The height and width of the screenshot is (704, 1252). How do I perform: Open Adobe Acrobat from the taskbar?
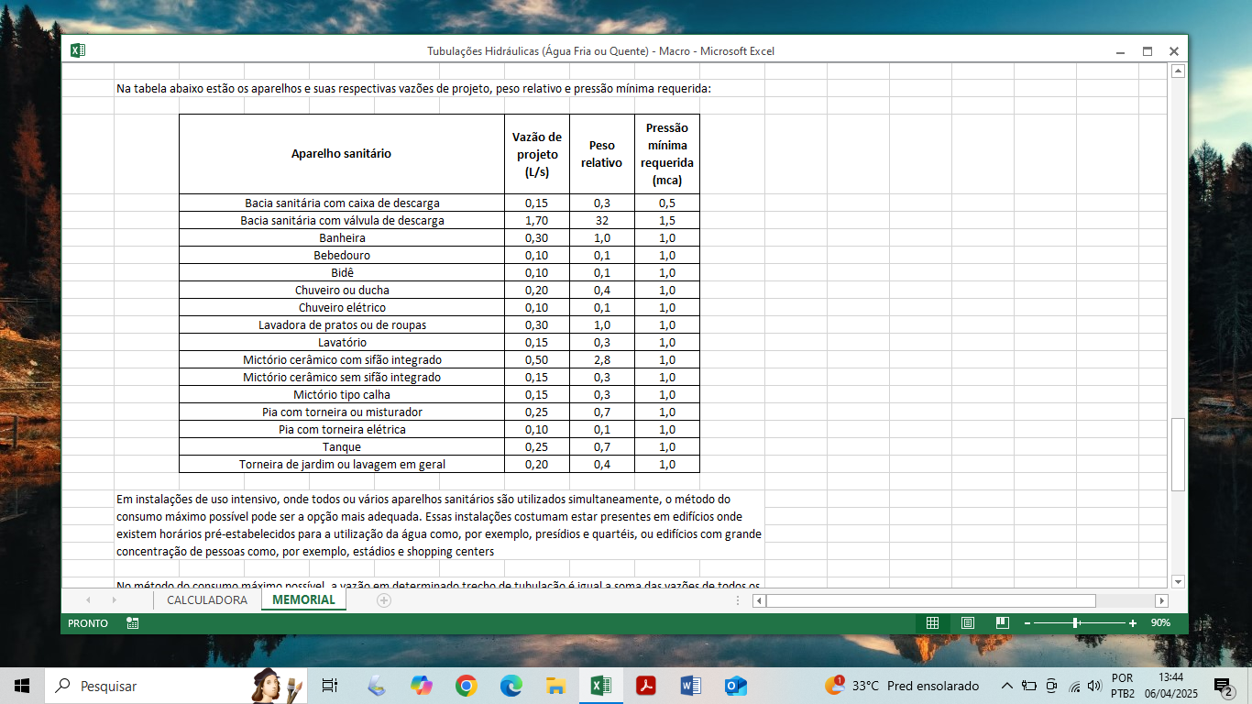pyautogui.click(x=646, y=686)
